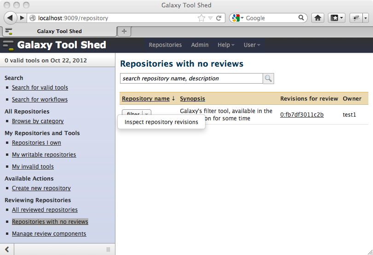Run search with the magnifying glass button
The width and height of the screenshot is (373, 255).
pyautogui.click(x=268, y=79)
